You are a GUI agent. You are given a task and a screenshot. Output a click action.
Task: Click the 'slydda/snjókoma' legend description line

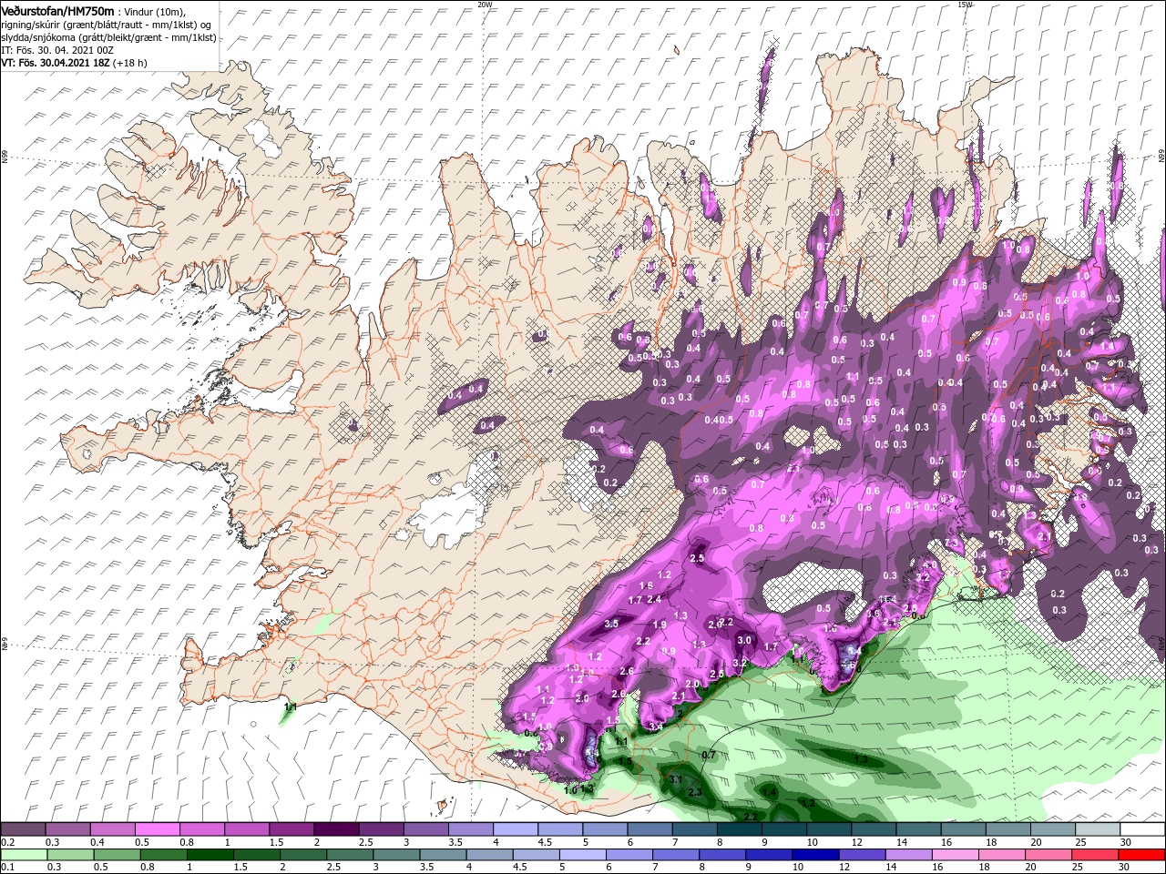pyautogui.click(x=108, y=37)
